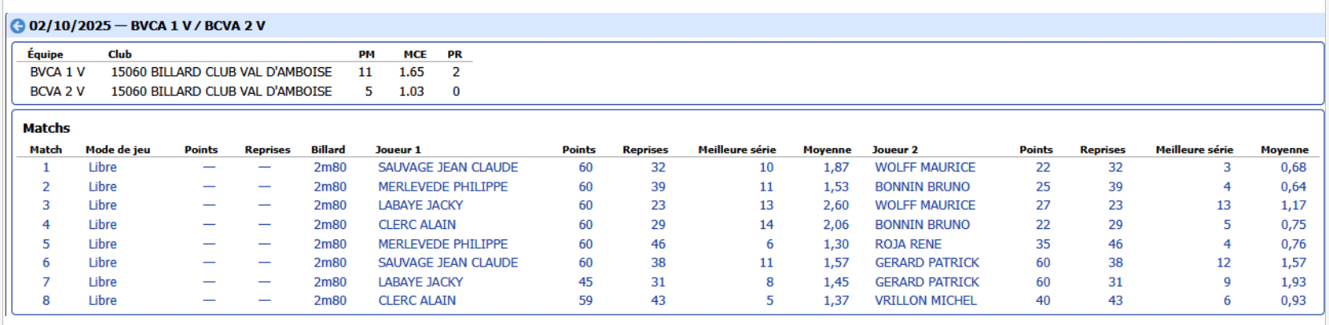Image resolution: width=1329 pixels, height=325 pixels.
Task: Click the Joueur 2 column header
Action: coord(895,150)
